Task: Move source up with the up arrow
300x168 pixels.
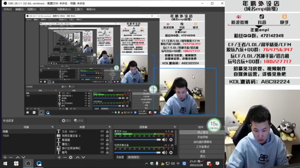Action: point(78,157)
